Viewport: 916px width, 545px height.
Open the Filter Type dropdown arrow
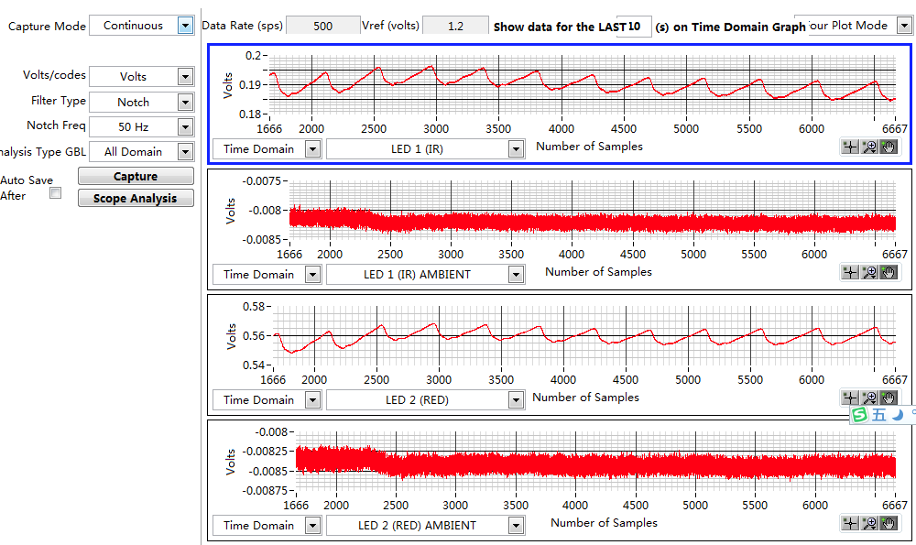coord(185,103)
